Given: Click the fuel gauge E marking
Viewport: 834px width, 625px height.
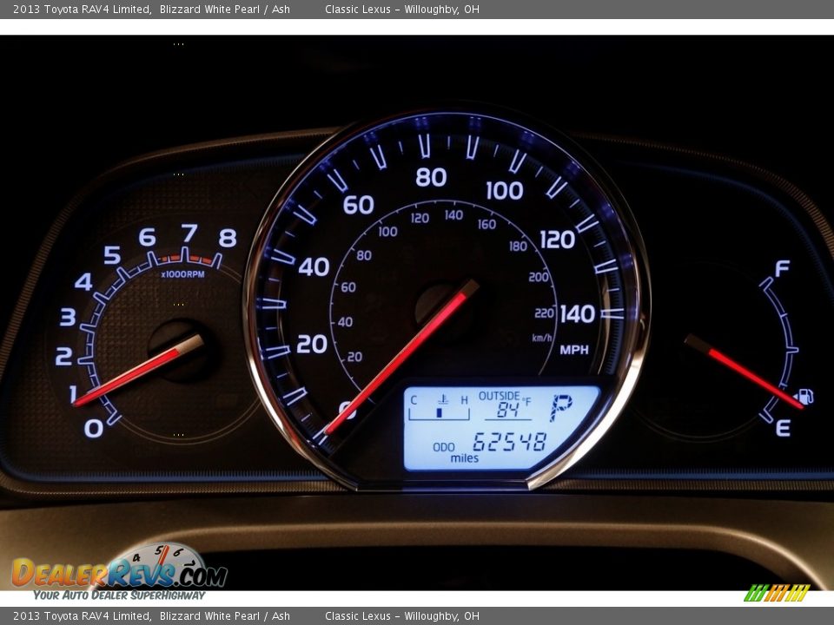Looking at the screenshot, I should [x=783, y=428].
